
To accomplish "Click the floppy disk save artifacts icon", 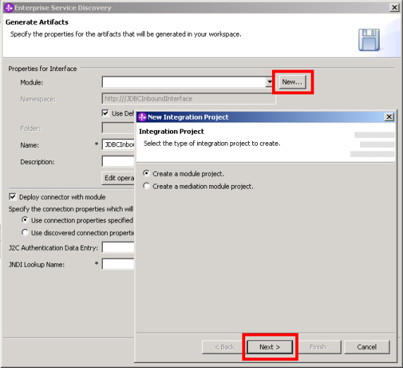I will (x=369, y=40).
